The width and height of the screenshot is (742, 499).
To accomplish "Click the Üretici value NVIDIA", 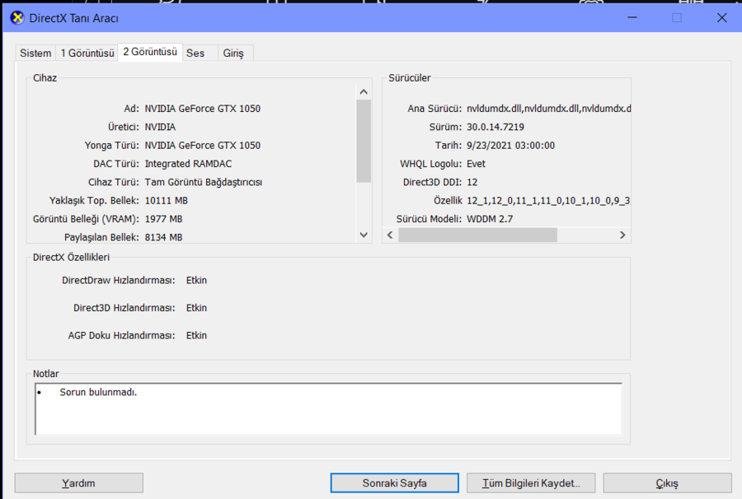I will pos(160,127).
